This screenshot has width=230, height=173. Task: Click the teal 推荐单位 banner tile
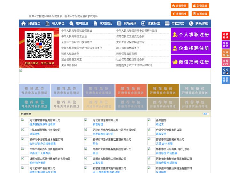[x=34, y=104]
